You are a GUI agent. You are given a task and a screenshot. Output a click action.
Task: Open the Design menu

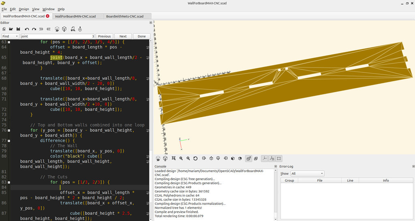(x=24, y=9)
